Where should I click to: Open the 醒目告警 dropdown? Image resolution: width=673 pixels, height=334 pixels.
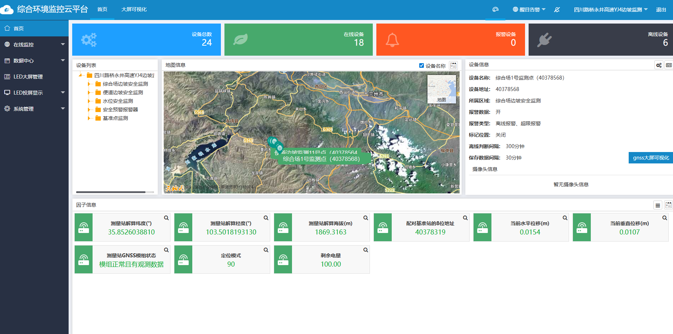pos(529,10)
